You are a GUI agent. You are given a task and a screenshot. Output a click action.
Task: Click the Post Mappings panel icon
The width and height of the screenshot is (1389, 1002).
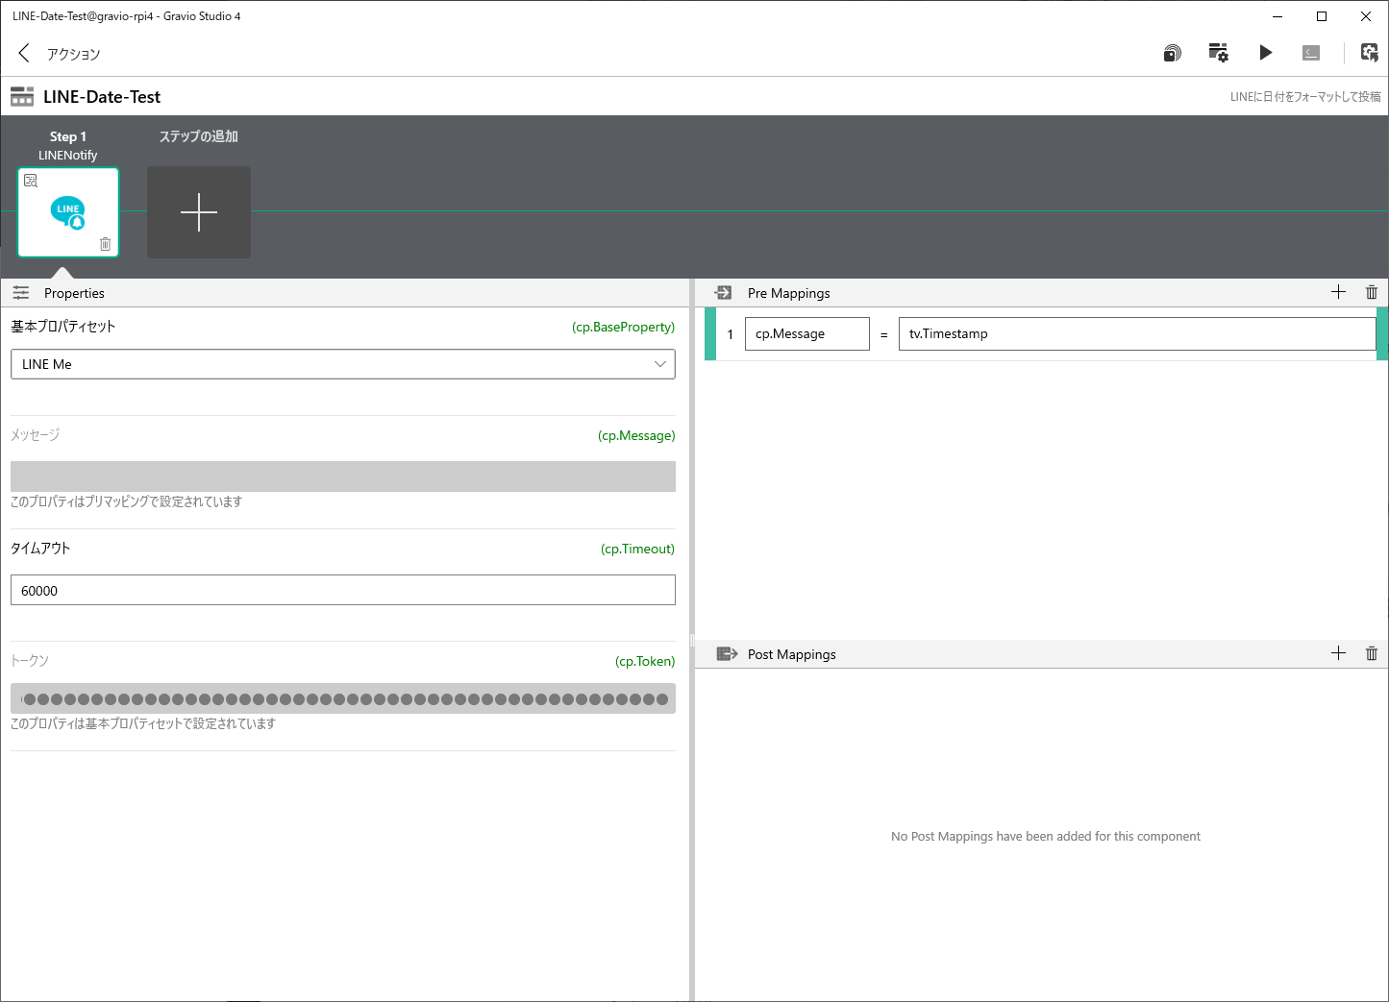(x=727, y=653)
